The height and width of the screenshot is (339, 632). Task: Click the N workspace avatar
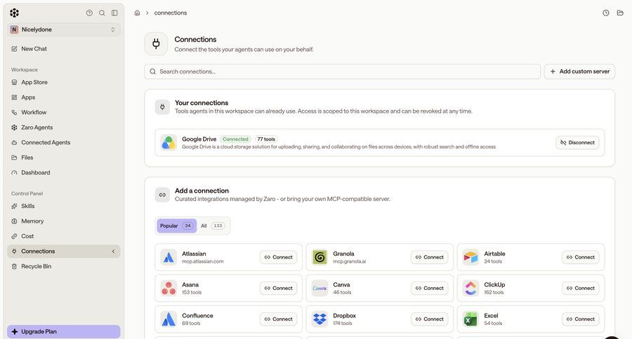click(14, 29)
